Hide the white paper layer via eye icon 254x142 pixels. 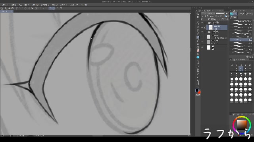click(x=202, y=47)
